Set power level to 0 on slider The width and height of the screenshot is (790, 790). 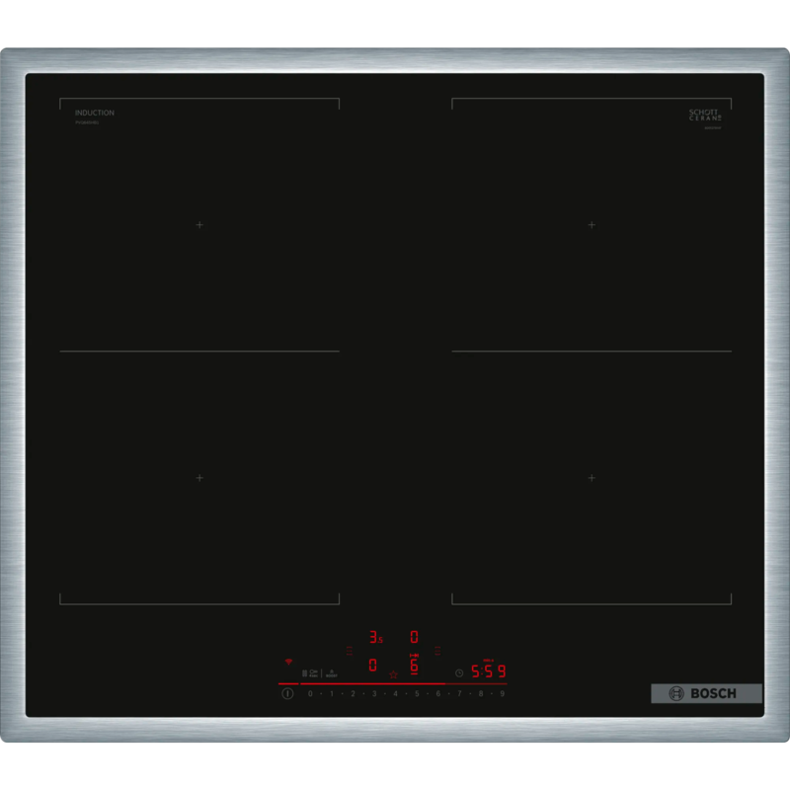[310, 694]
